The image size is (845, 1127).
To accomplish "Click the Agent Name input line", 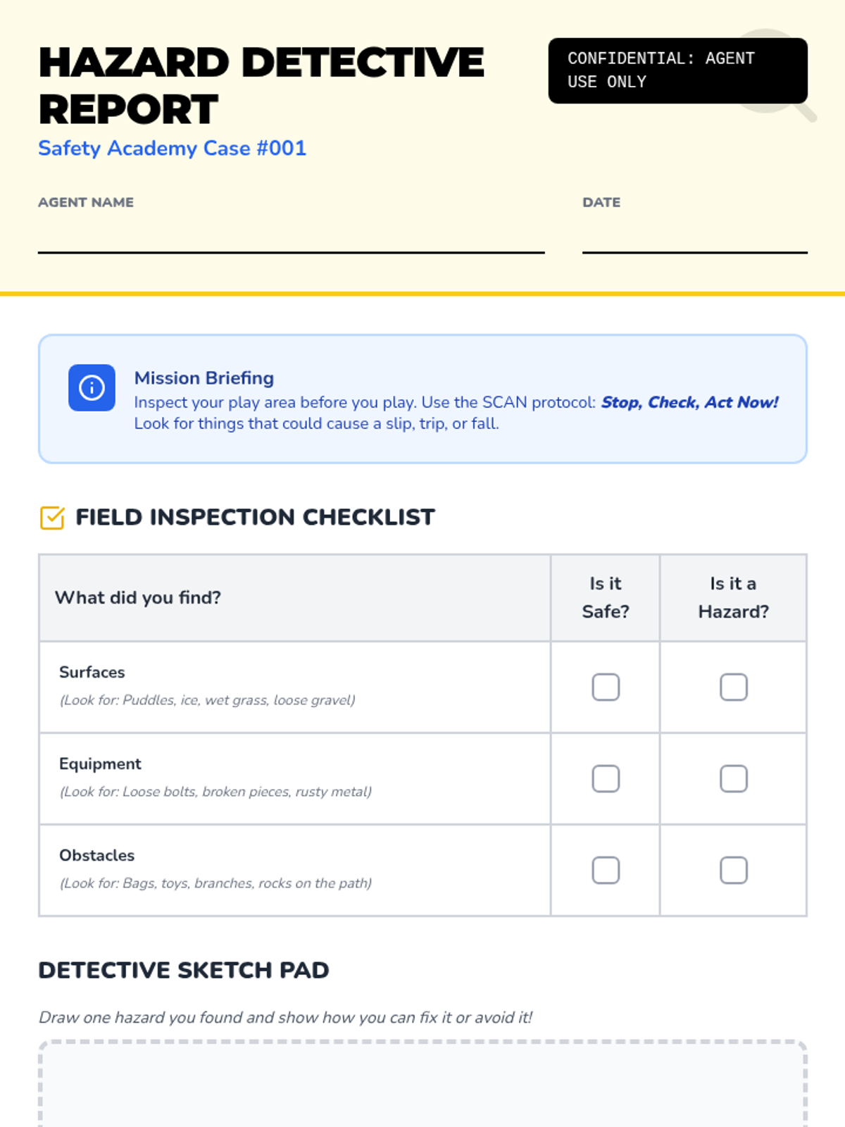I will (x=291, y=238).
